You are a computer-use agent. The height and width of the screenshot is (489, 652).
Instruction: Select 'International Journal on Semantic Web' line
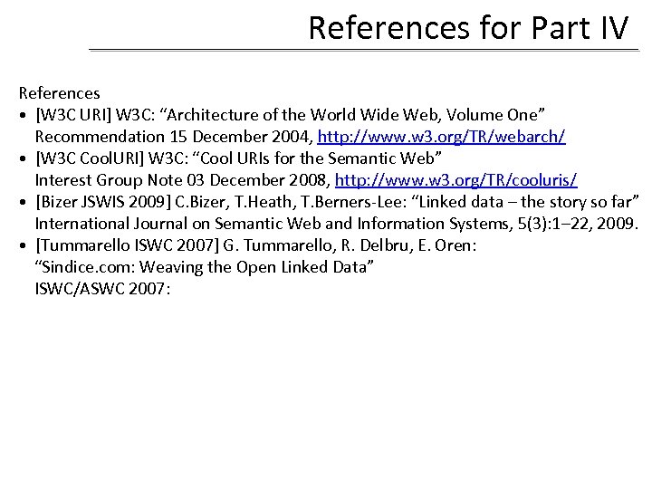pos(336,224)
